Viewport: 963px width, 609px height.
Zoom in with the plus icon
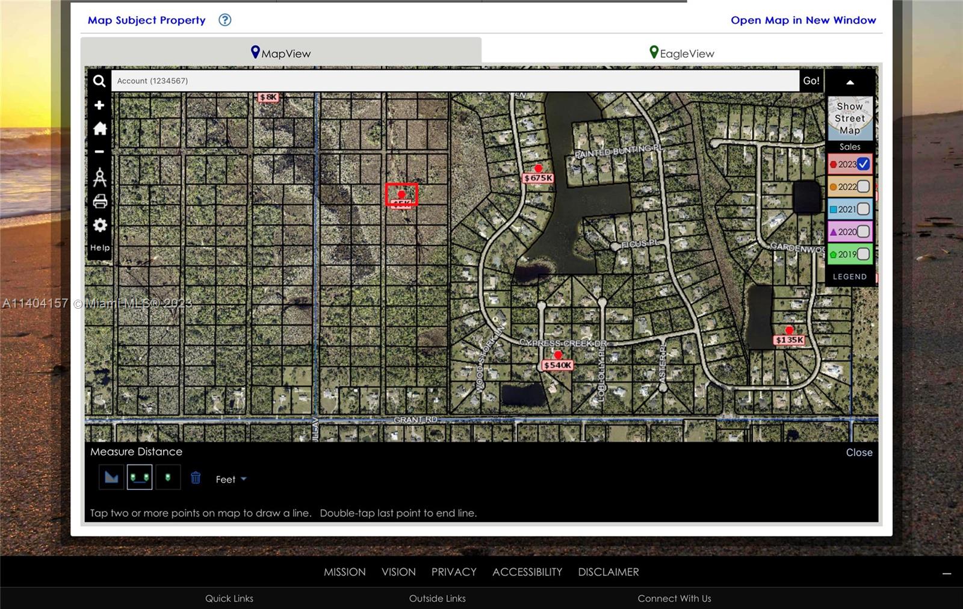point(99,105)
